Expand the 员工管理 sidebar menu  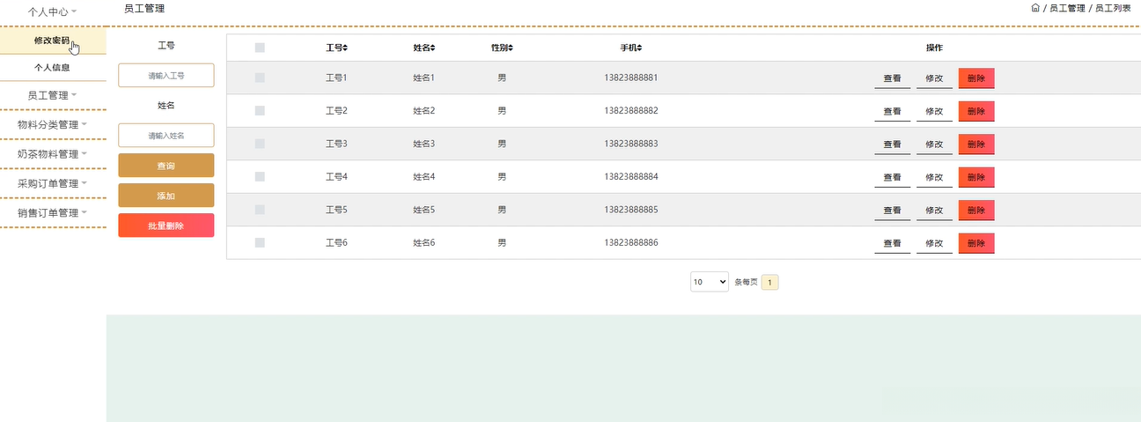tap(53, 95)
